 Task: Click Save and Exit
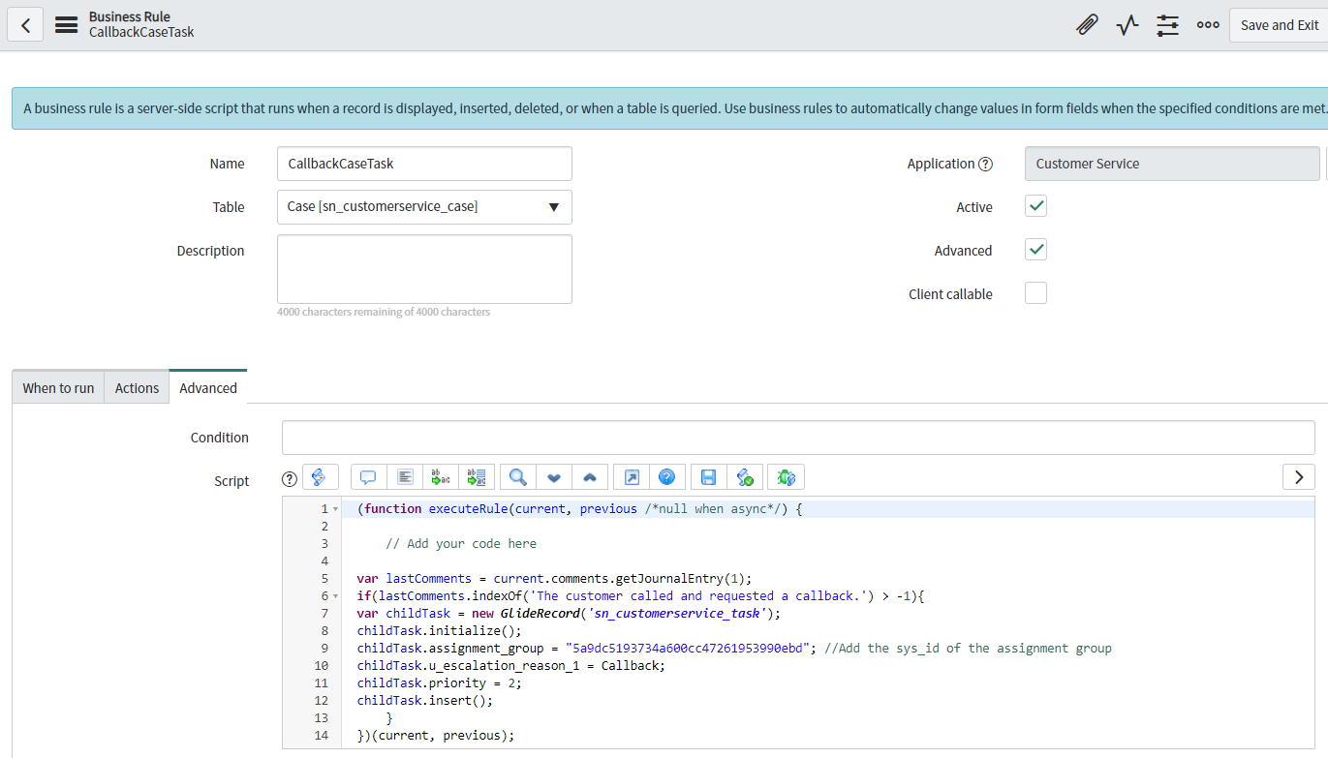[1279, 25]
